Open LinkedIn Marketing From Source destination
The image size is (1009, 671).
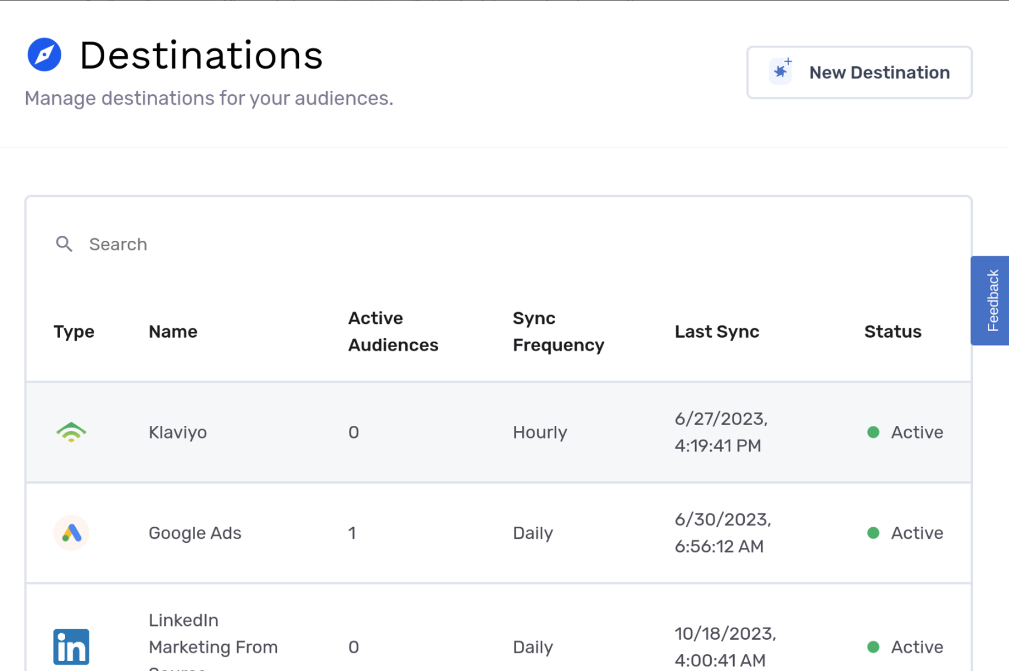click(x=213, y=641)
